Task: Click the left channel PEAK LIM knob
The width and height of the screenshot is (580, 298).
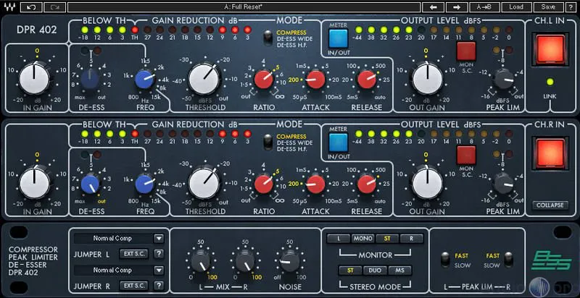Action: pos(504,80)
